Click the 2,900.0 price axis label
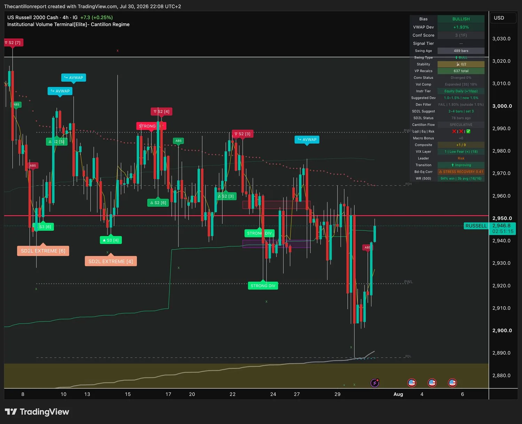 (502, 330)
